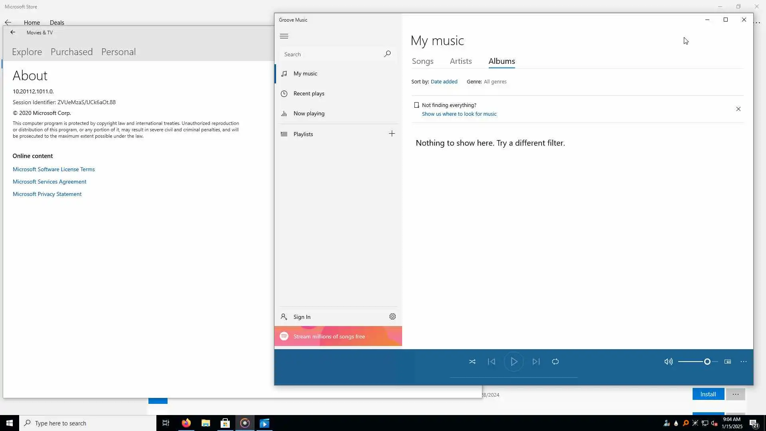Go to previous track
766x431 pixels.
492,362
